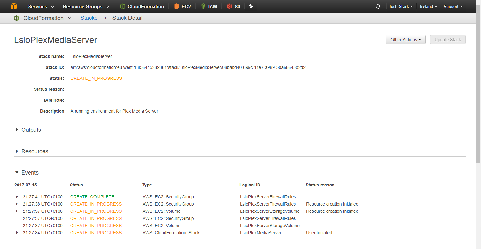
Task: Click the CREATE_COMPLETE event status
Action: pos(92,197)
